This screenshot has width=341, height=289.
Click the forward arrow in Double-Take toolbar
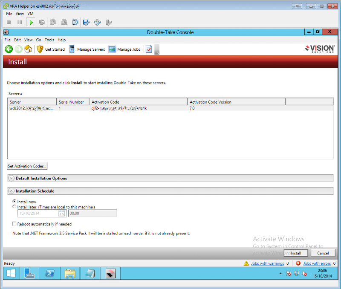point(19,49)
